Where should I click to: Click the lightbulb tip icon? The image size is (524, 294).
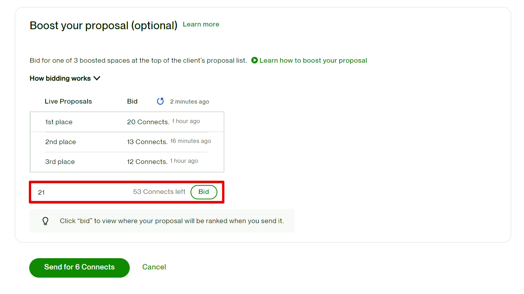point(45,220)
